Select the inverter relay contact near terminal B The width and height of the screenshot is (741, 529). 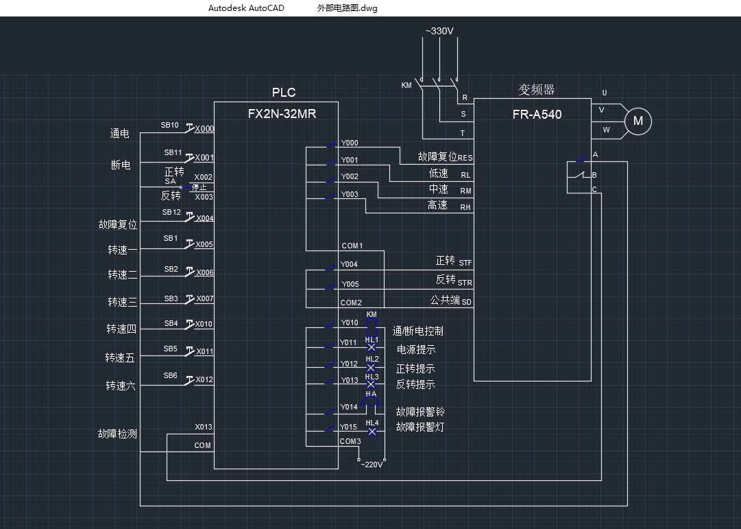click(579, 175)
